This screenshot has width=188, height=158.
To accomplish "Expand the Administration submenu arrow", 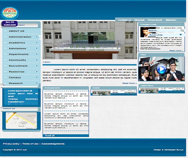I will coord(37,37).
